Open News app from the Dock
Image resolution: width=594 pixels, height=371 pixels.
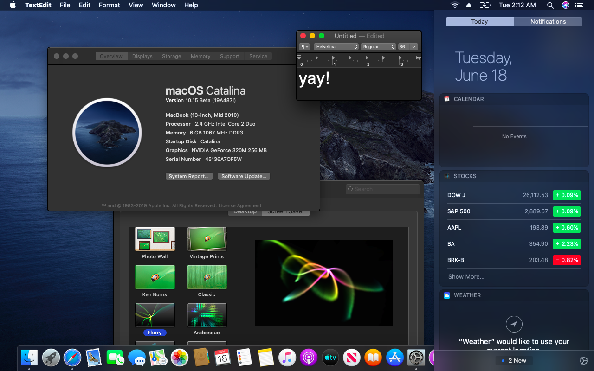tap(352, 358)
